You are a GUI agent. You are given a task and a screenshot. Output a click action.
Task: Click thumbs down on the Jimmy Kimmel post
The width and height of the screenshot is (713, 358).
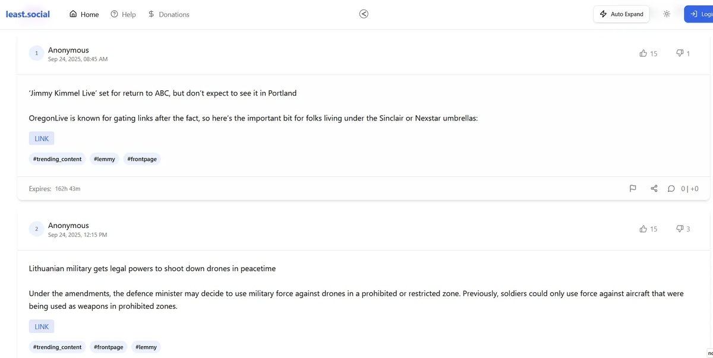[680, 53]
